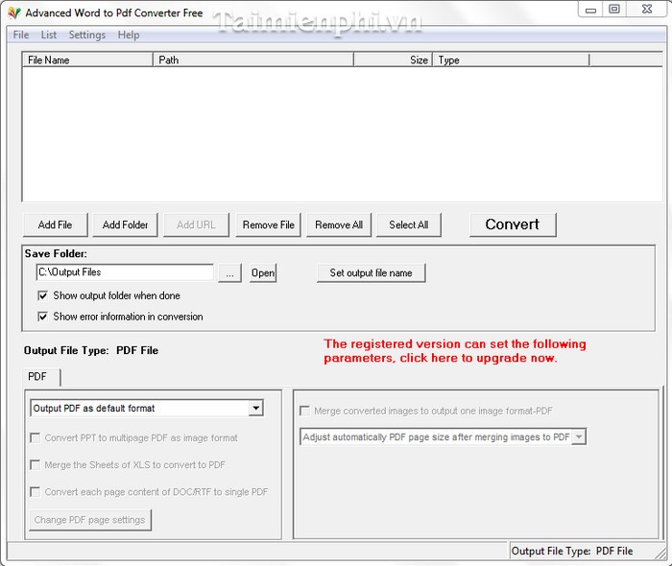This screenshot has width=672, height=566.
Task: Click the Add URL button
Action: (x=196, y=224)
